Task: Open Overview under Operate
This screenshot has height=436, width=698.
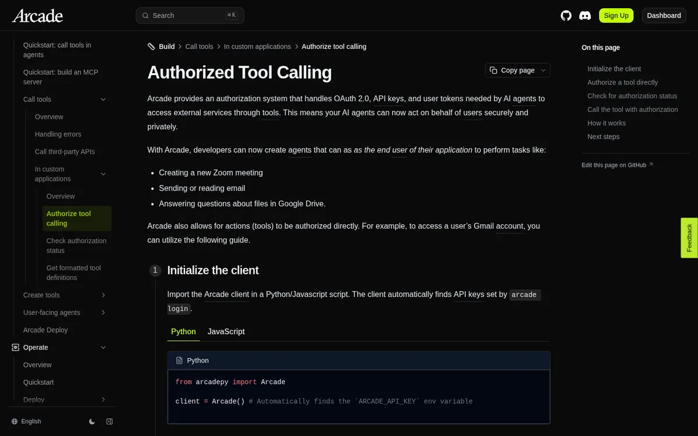Action: (37, 364)
